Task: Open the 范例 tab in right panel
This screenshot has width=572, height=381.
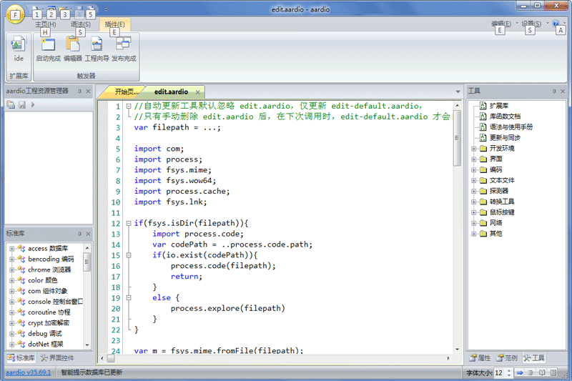Action: pos(506,357)
